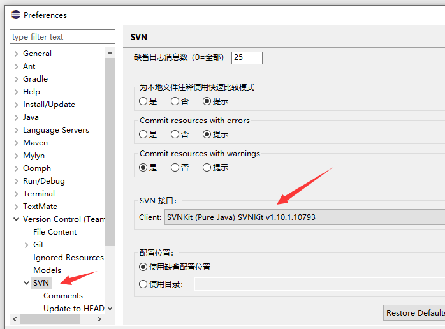Select 否 for Commit resources with warnings
Image resolution: width=445 pixels, height=329 pixels.
coord(175,168)
